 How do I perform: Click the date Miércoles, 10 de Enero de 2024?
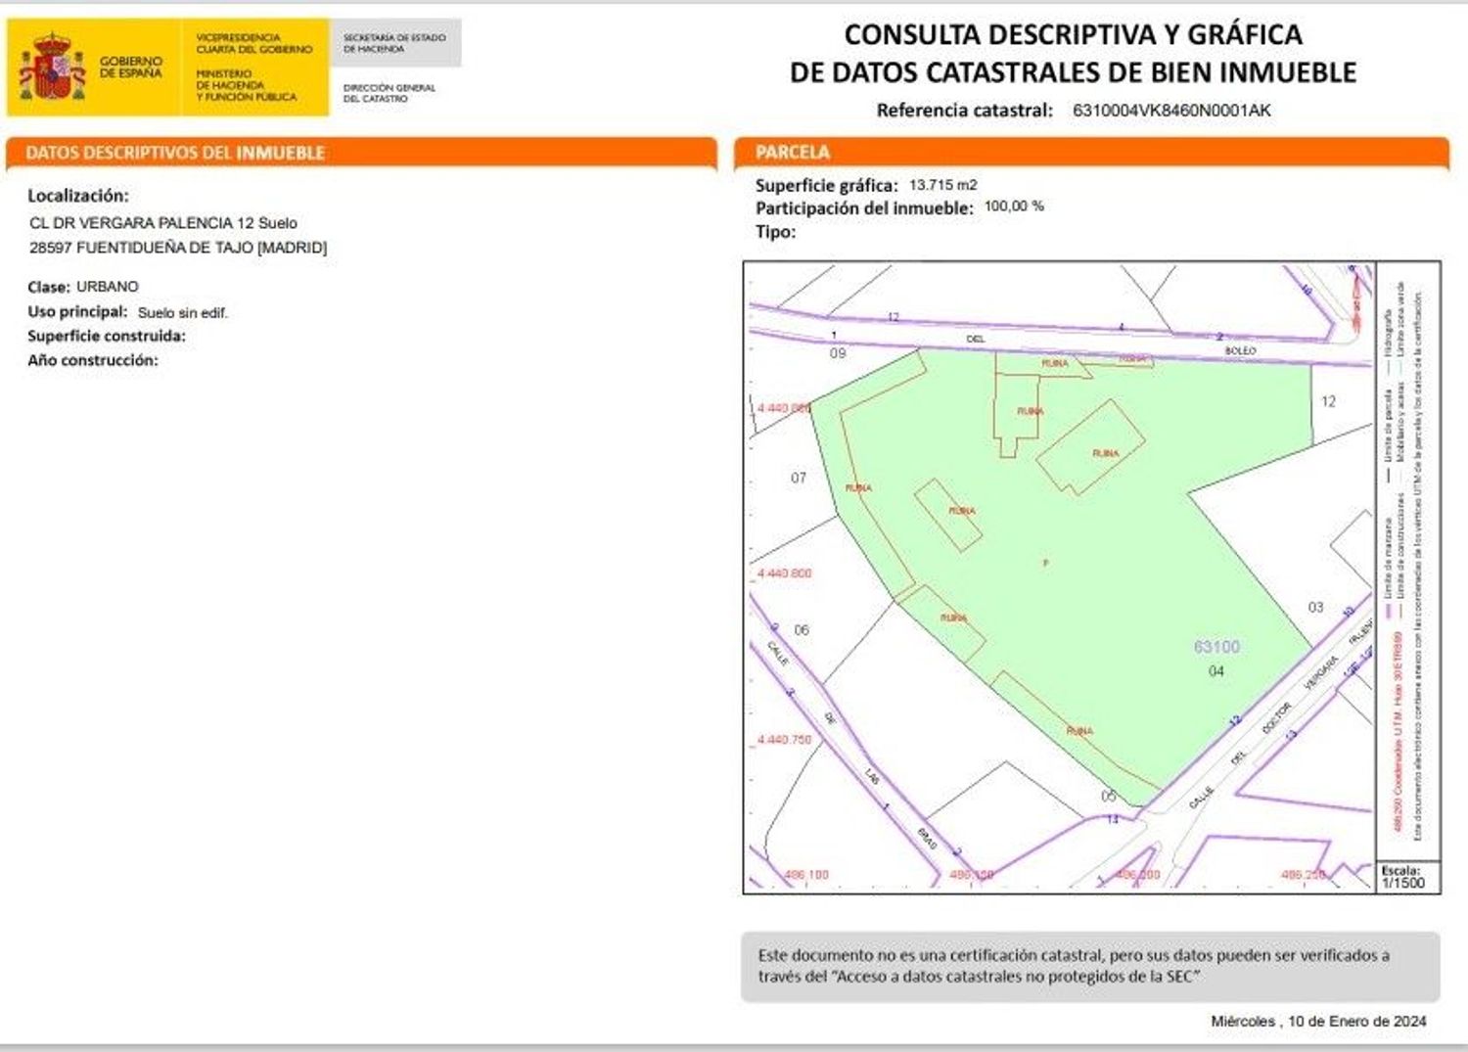[x=1318, y=1021]
